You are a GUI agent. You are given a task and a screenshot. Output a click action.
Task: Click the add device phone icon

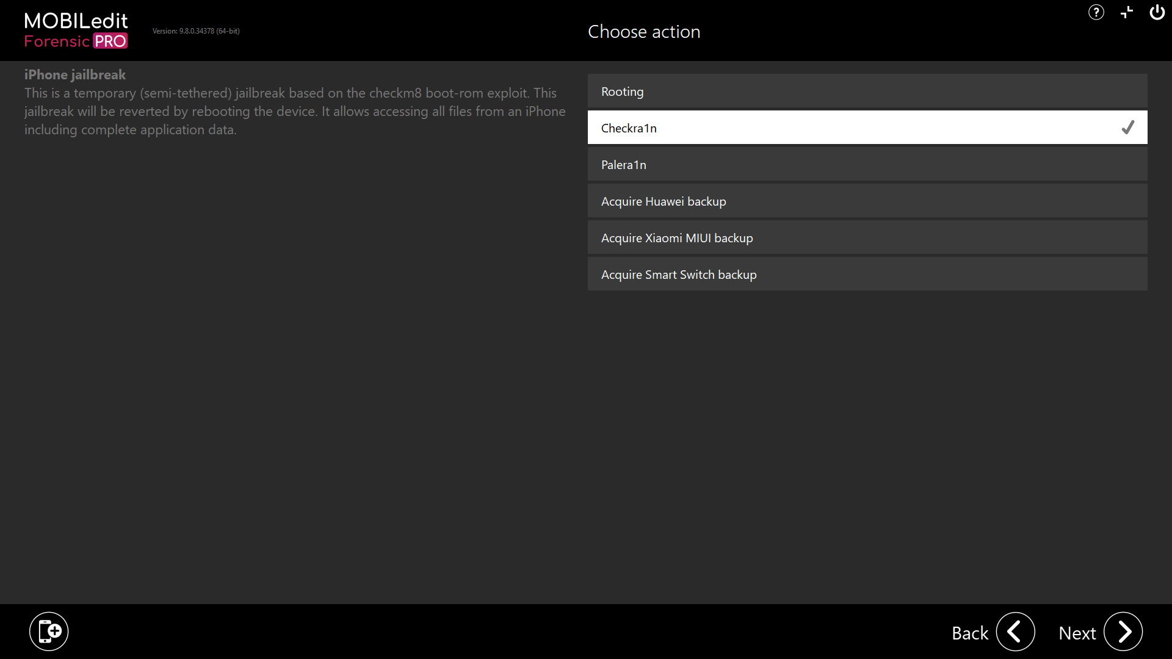49,632
